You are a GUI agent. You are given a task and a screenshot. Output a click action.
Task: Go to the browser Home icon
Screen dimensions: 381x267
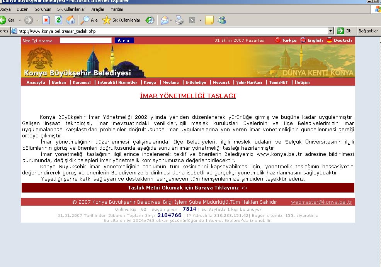click(71, 20)
